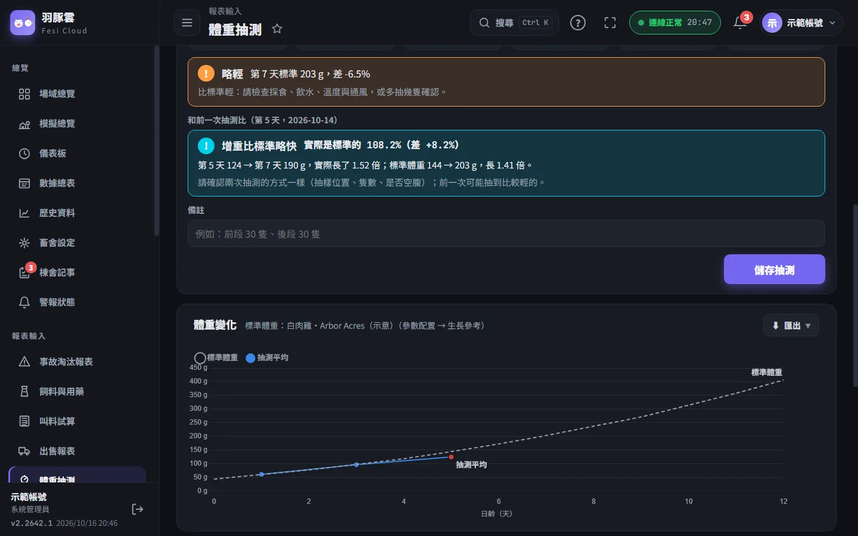Toggle the sidebar hamburger menu

coord(187,23)
